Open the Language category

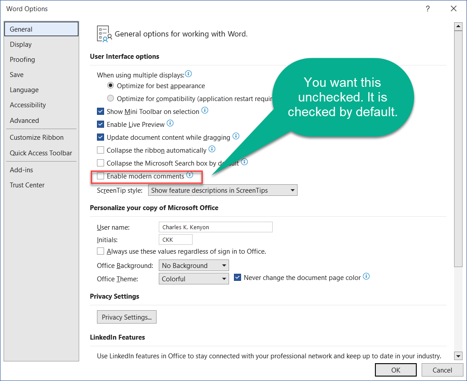41,90
